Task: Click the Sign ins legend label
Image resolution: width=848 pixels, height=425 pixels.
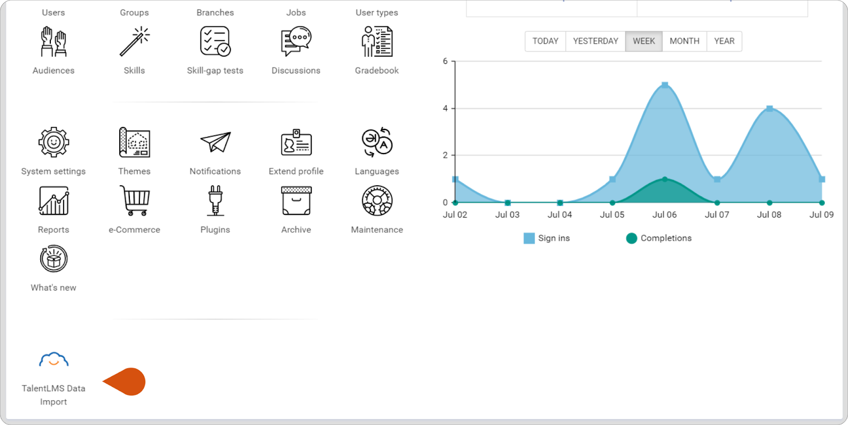Action: pos(554,238)
